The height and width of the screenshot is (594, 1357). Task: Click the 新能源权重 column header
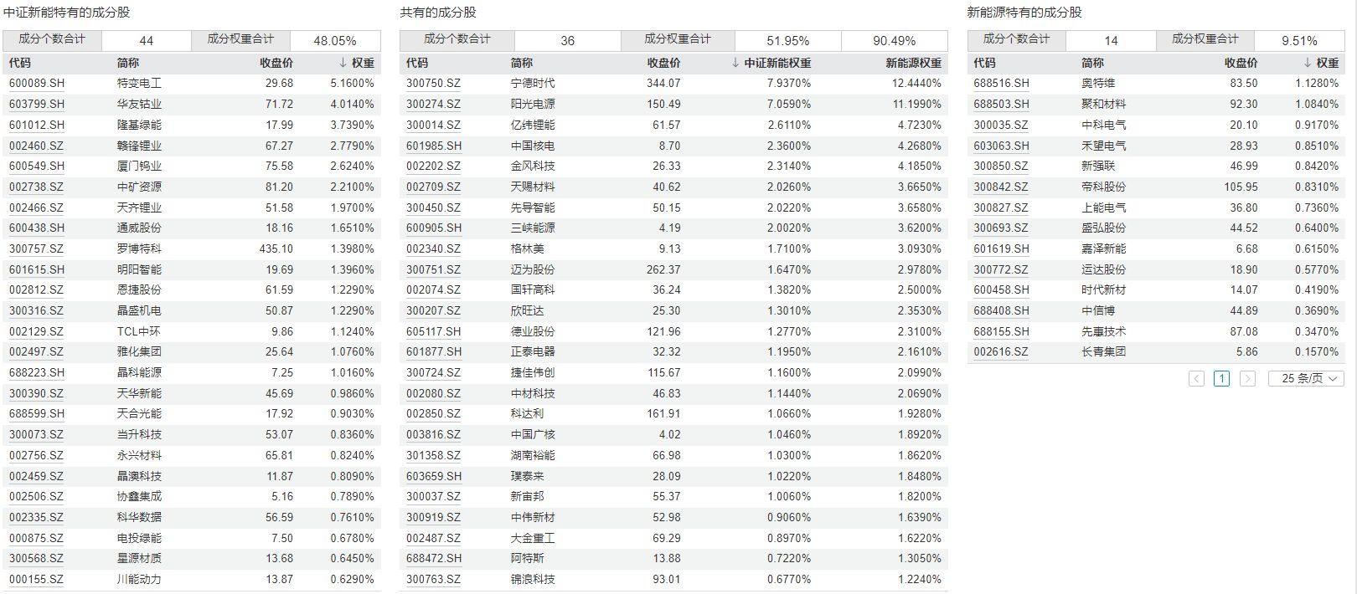tap(913, 63)
